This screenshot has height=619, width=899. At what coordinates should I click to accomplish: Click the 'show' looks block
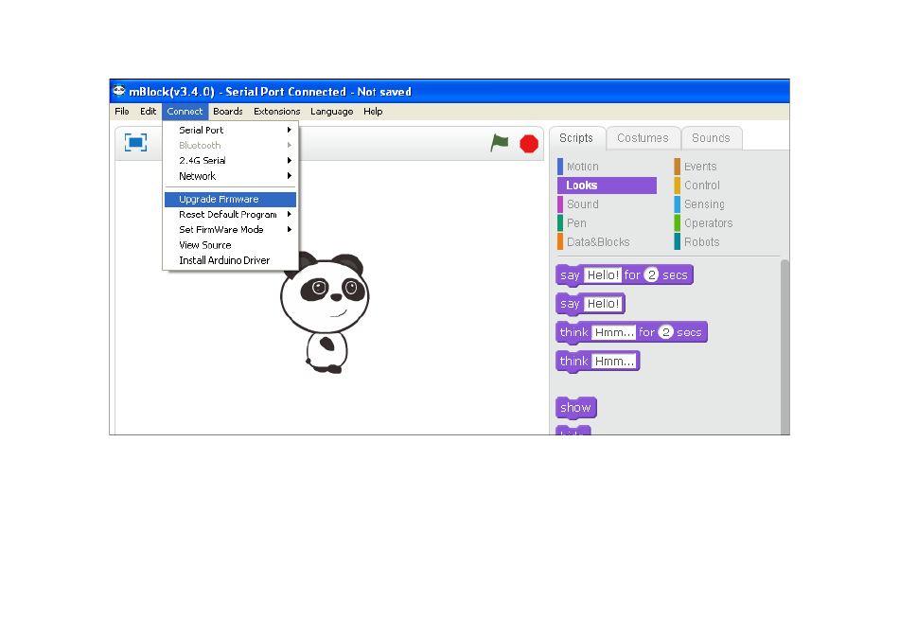coord(575,408)
